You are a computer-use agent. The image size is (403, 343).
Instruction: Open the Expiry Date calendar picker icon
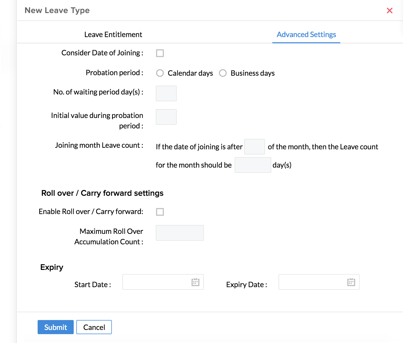pyautogui.click(x=351, y=282)
